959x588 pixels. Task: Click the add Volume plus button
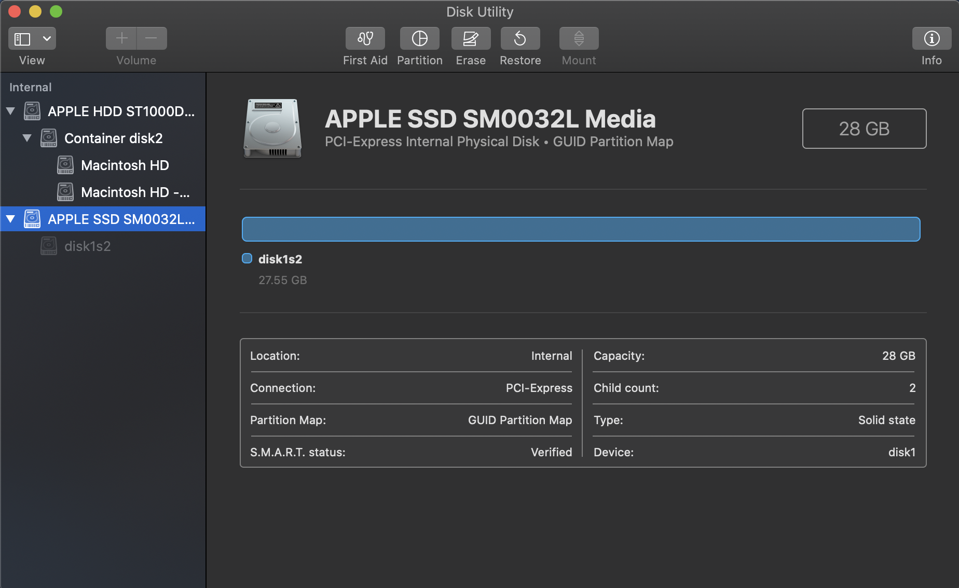[121, 38]
